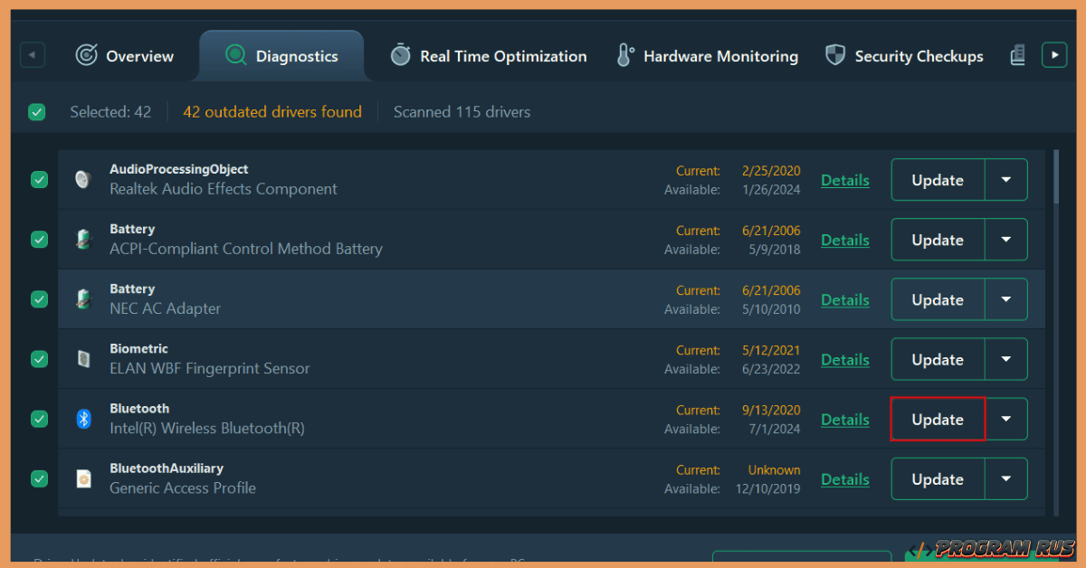Open Security Checkups via the shield icon
Viewport: 1086px width, 568px height.
tap(834, 55)
